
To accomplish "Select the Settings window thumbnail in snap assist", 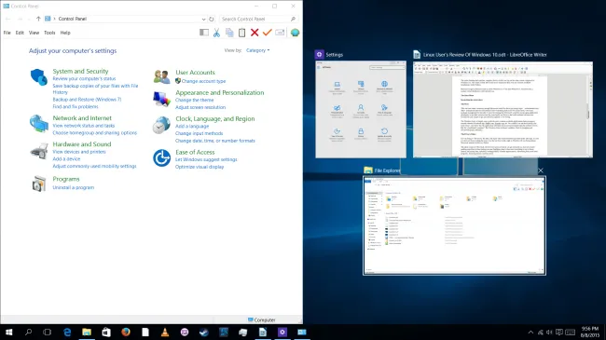I will click(361, 109).
